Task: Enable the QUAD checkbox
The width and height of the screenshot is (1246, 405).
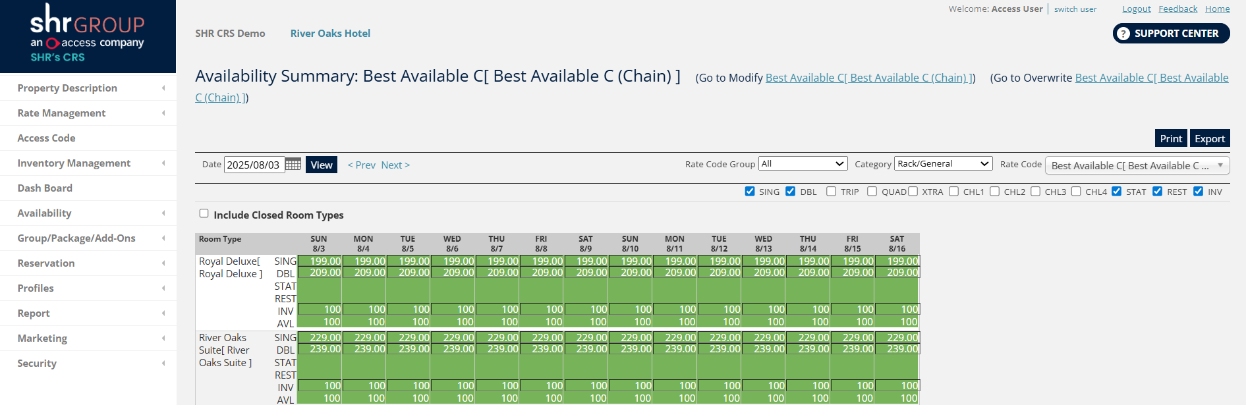Action: click(x=872, y=192)
